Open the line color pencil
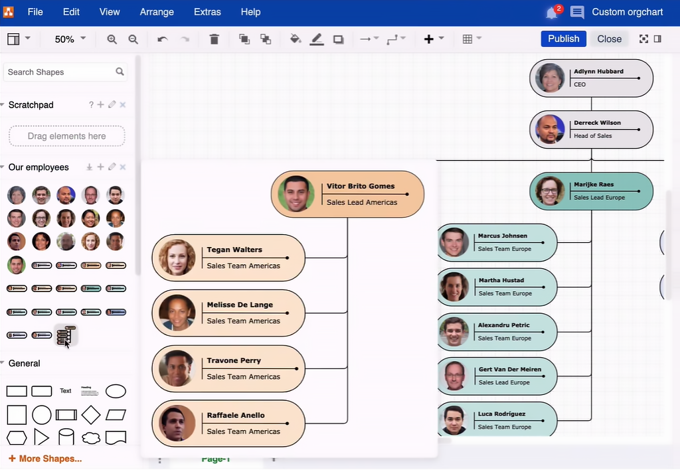This screenshot has height=470, width=680. pos(317,39)
